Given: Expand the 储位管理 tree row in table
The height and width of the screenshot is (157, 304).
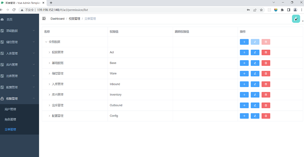Looking at the screenshot, I should pos(49,74).
